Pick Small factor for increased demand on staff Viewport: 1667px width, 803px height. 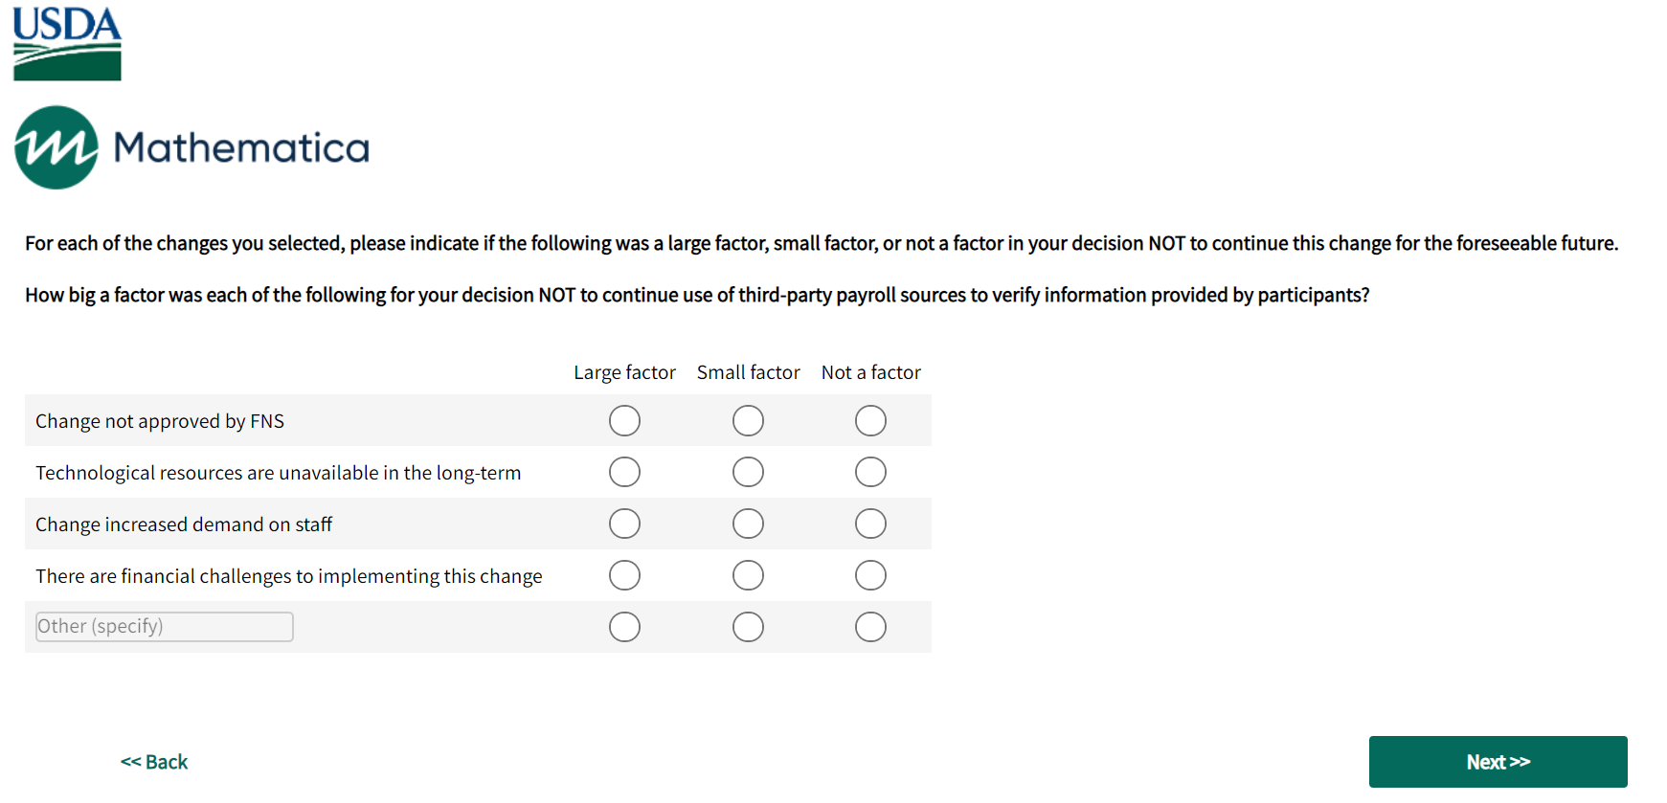click(748, 524)
